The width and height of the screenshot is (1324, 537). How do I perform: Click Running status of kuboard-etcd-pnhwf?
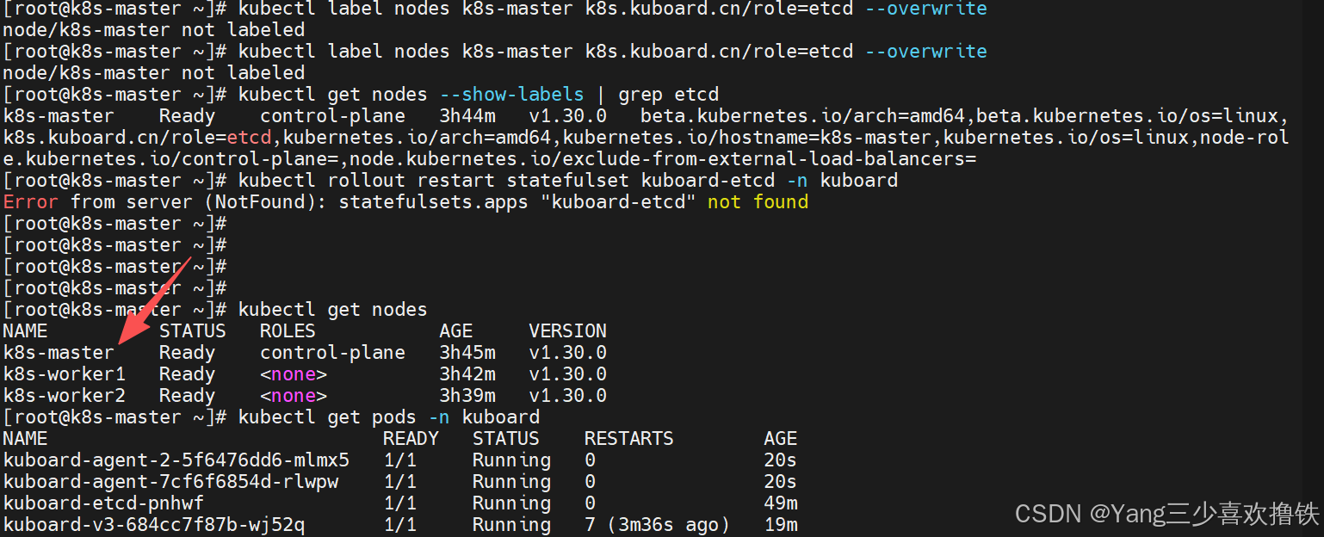[511, 503]
